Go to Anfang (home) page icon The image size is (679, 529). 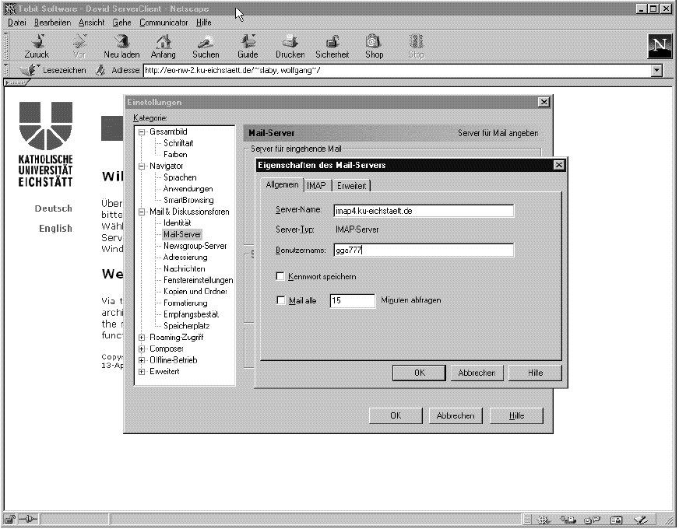pyautogui.click(x=164, y=41)
